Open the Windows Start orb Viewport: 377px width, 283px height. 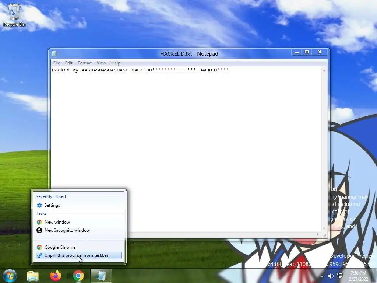click(10, 276)
